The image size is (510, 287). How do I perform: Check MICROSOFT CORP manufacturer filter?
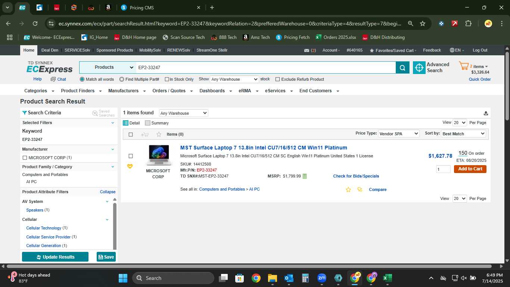tap(25, 158)
